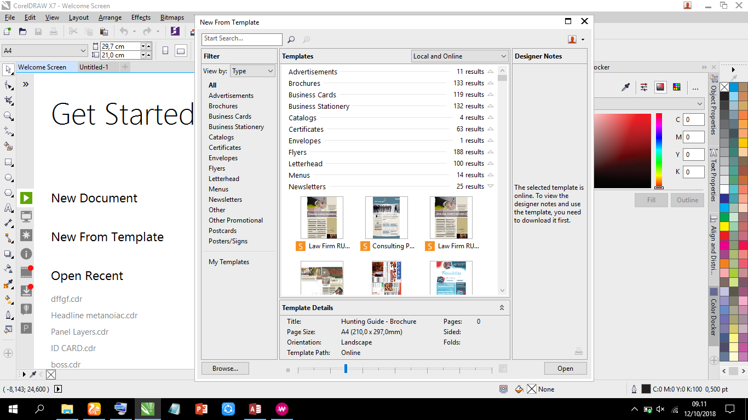Open the Layout menu

click(78, 17)
